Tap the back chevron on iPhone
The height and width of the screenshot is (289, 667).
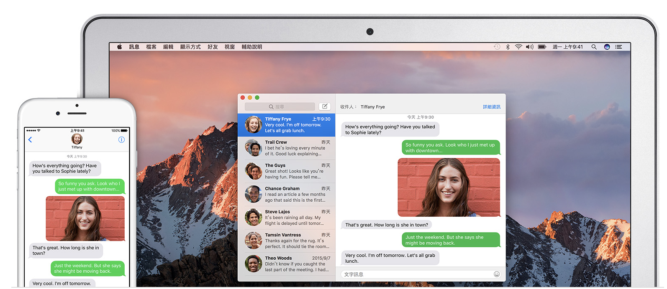[x=30, y=139]
